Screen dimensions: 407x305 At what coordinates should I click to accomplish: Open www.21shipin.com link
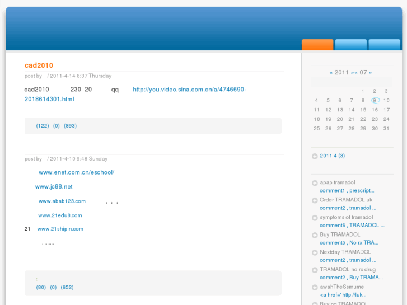(60, 229)
